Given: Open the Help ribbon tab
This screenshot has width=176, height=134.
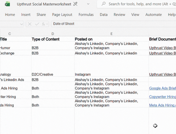Looking at the screenshot, I should coord(172,15).
